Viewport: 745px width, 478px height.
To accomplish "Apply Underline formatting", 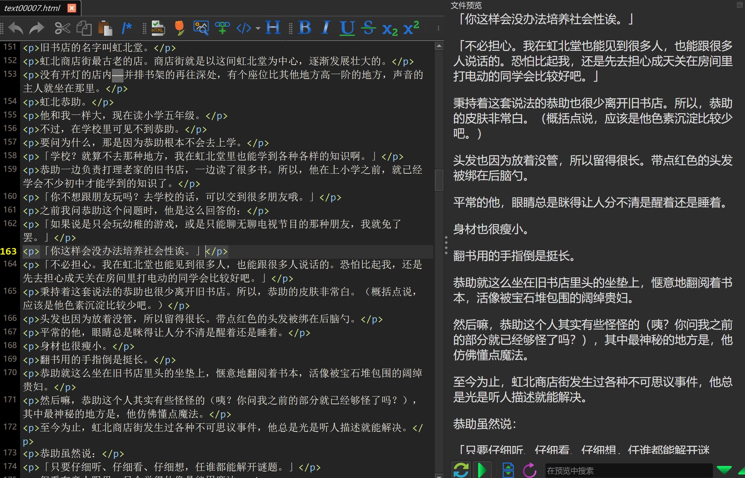I will point(347,28).
